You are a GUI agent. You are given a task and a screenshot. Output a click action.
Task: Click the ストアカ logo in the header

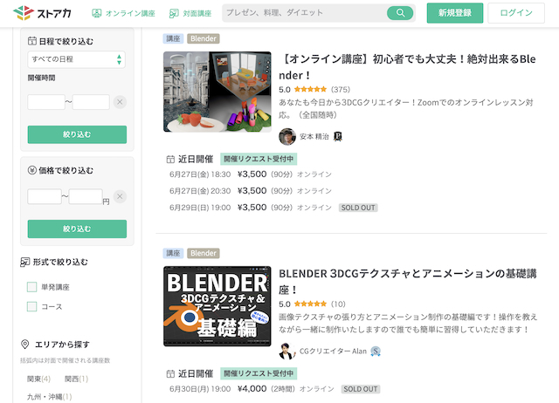(42, 13)
